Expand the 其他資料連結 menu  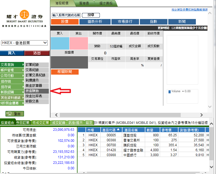(x=12, y=97)
